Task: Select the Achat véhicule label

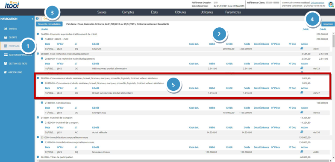Action: pos(100,132)
